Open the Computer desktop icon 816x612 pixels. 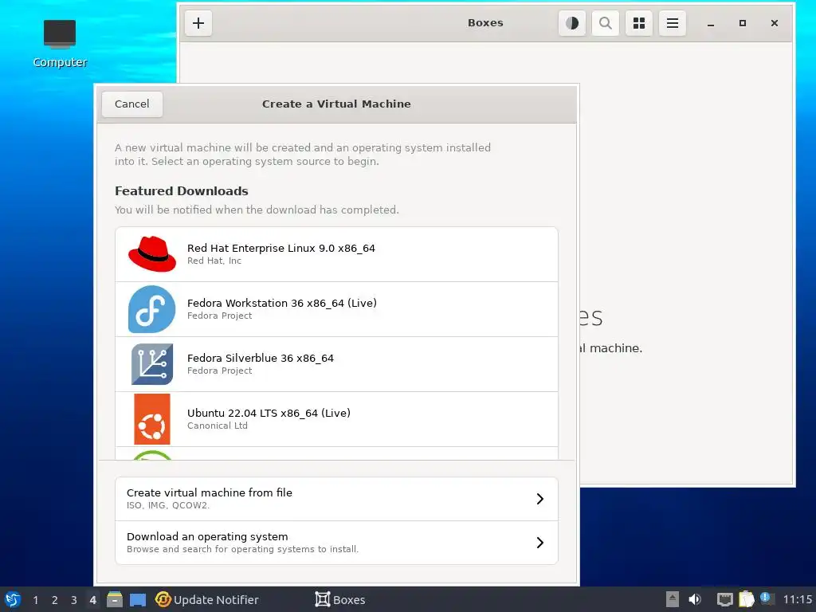point(60,44)
